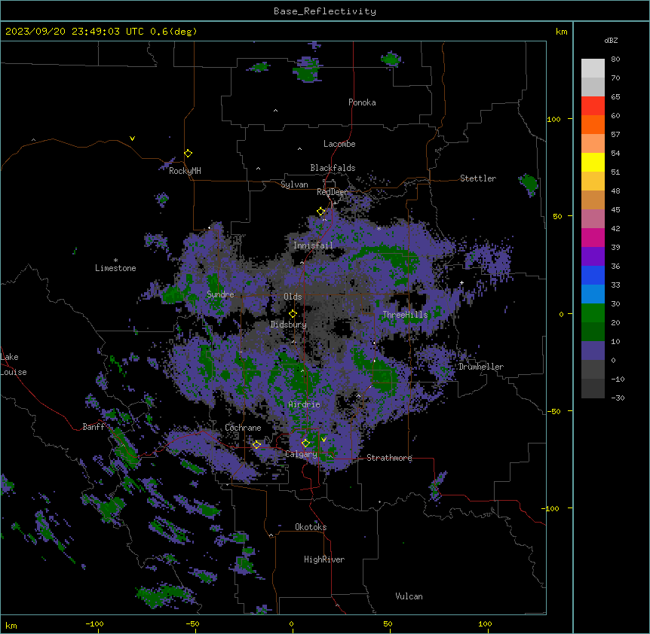Pick the dark green 20-10 dBZ legend swatch

[593, 332]
